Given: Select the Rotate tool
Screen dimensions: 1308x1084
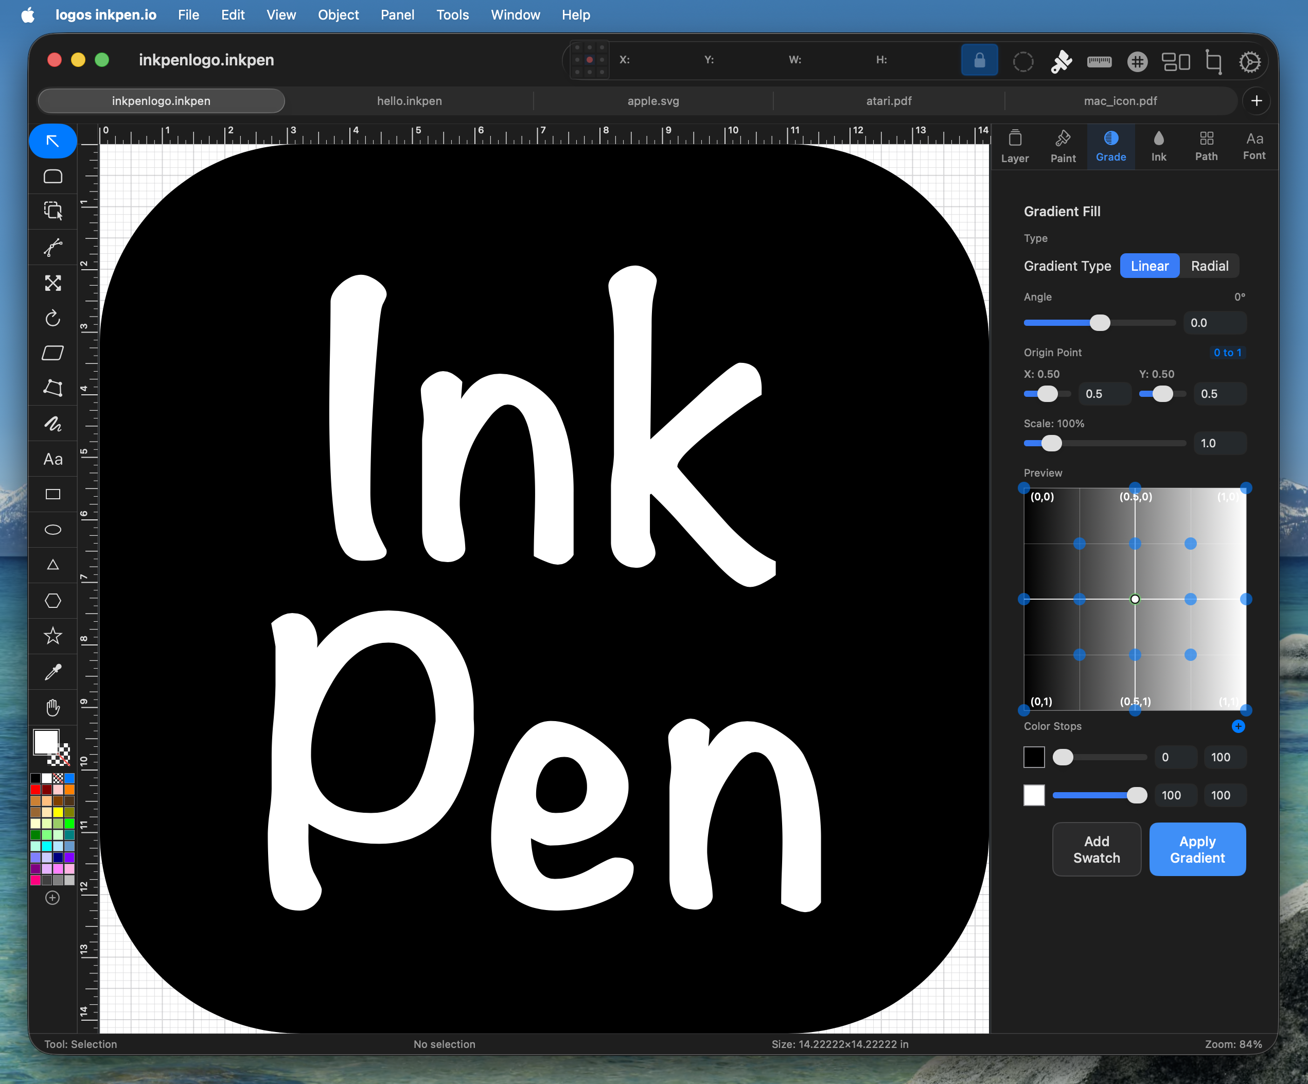Looking at the screenshot, I should [x=53, y=318].
